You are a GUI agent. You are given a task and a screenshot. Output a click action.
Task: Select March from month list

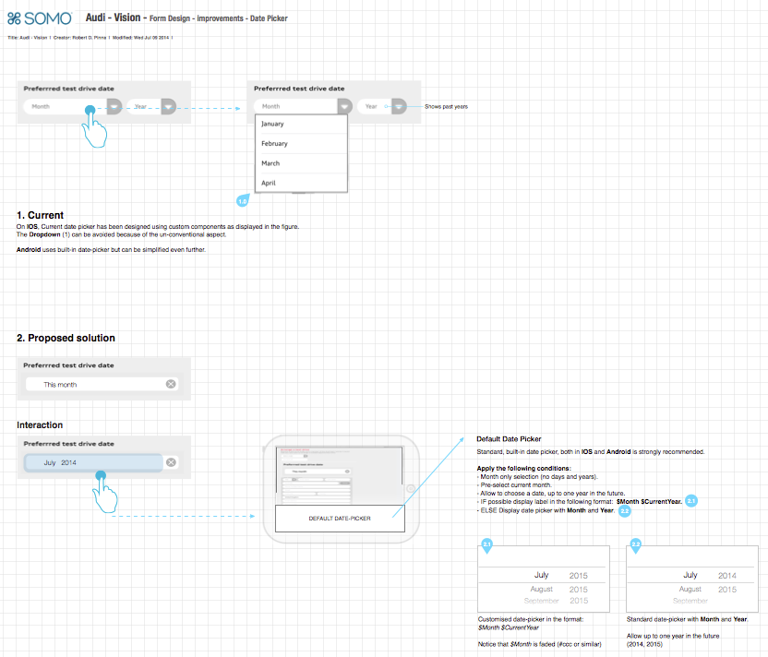tap(301, 163)
